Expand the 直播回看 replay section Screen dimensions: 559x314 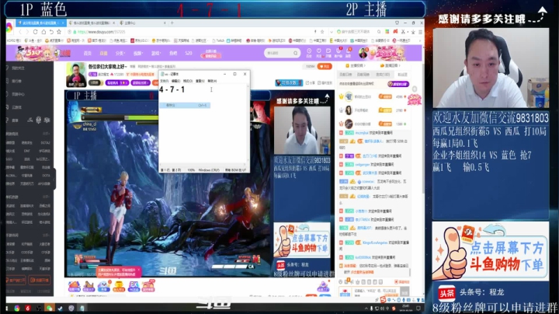[391, 65]
